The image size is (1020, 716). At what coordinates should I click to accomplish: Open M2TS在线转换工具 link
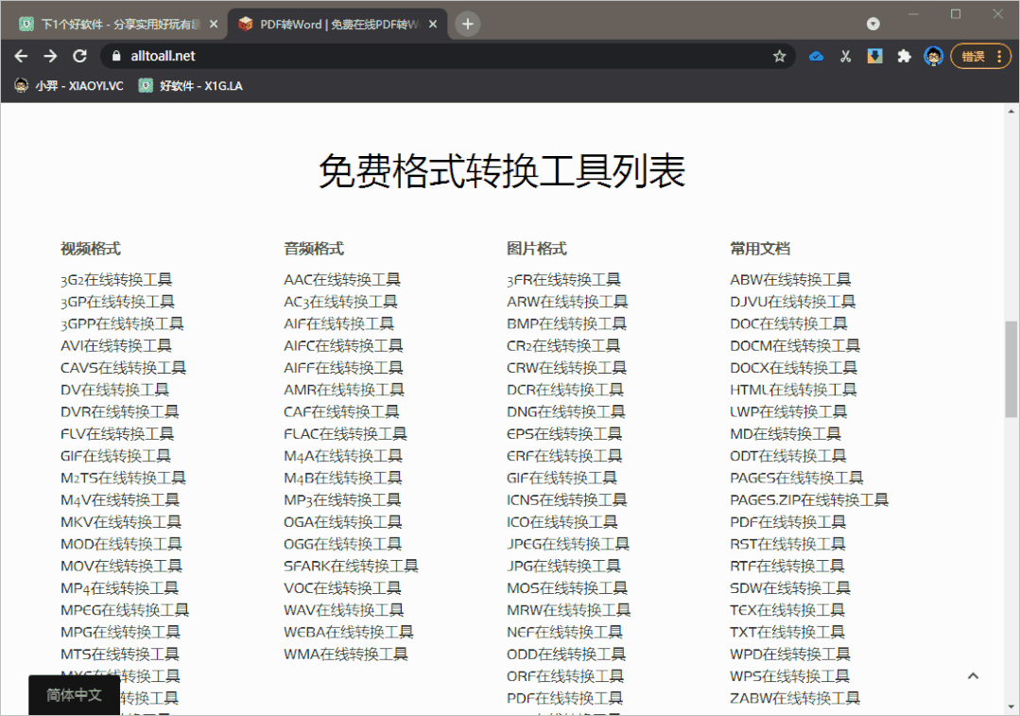(x=123, y=478)
